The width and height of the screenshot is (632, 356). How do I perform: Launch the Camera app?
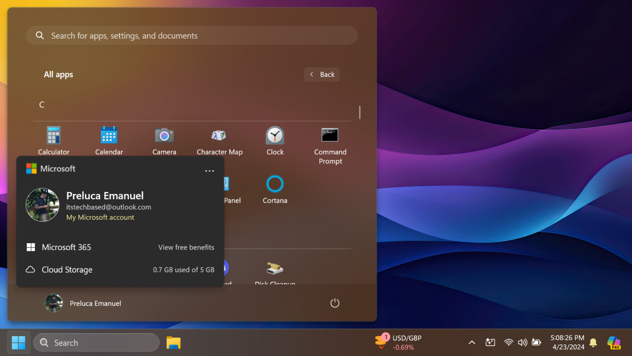click(x=164, y=140)
